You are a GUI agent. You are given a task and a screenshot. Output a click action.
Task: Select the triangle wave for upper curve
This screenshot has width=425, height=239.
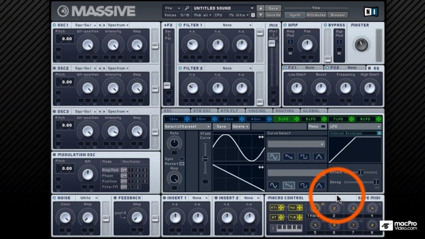318,157
